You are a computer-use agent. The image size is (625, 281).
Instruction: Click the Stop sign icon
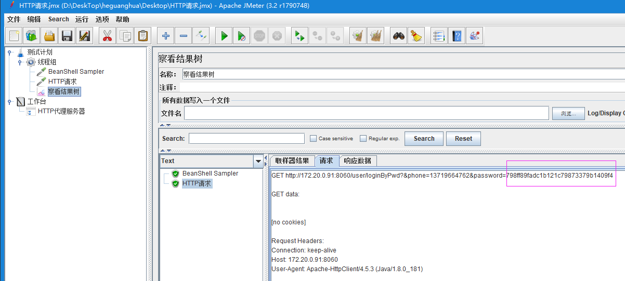[x=259, y=36]
